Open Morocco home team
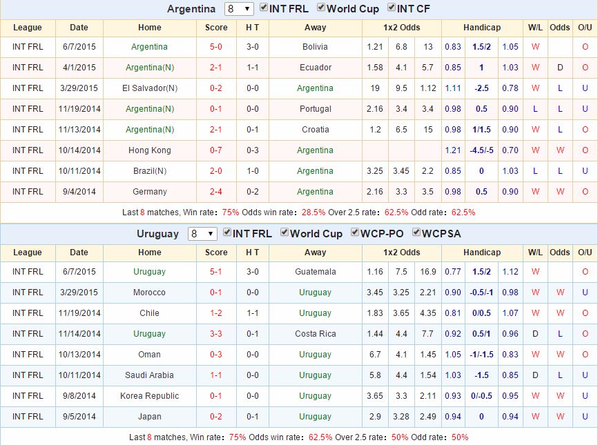Image resolution: width=598 pixels, height=445 pixels. 149,293
